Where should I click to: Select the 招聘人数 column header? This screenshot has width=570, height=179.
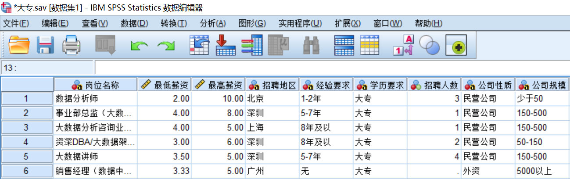pos(434,85)
